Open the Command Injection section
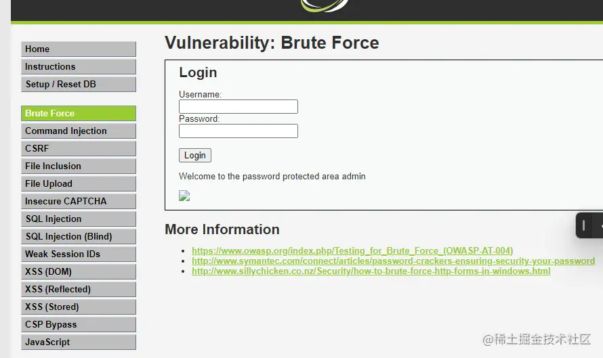The image size is (603, 358). click(x=78, y=131)
